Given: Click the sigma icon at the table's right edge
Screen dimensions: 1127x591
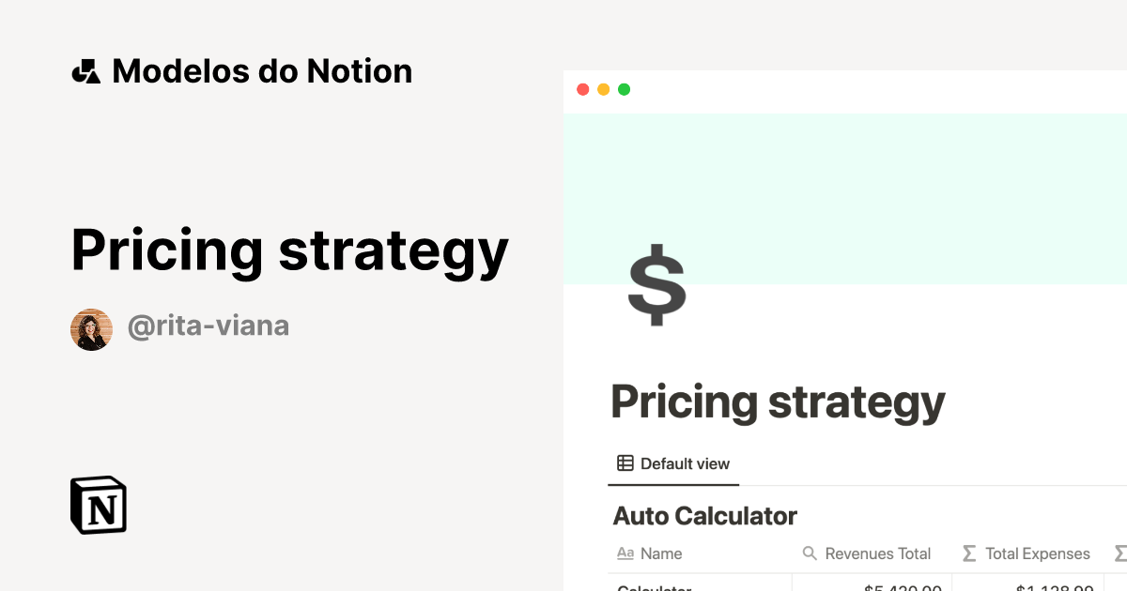Looking at the screenshot, I should click(x=1119, y=553).
